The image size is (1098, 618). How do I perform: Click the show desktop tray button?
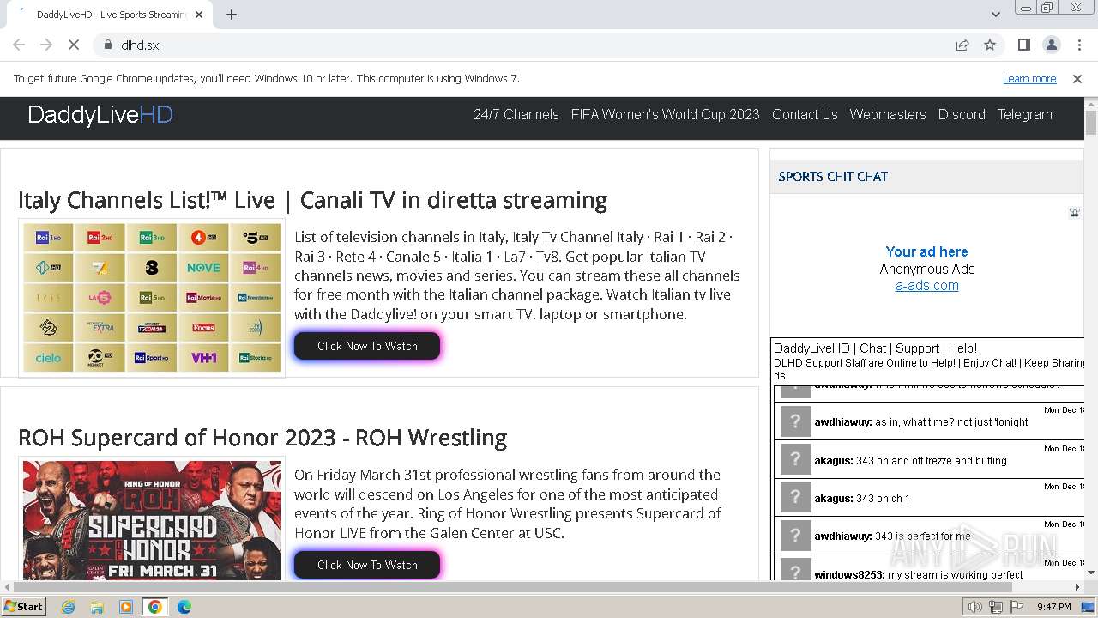click(1089, 607)
